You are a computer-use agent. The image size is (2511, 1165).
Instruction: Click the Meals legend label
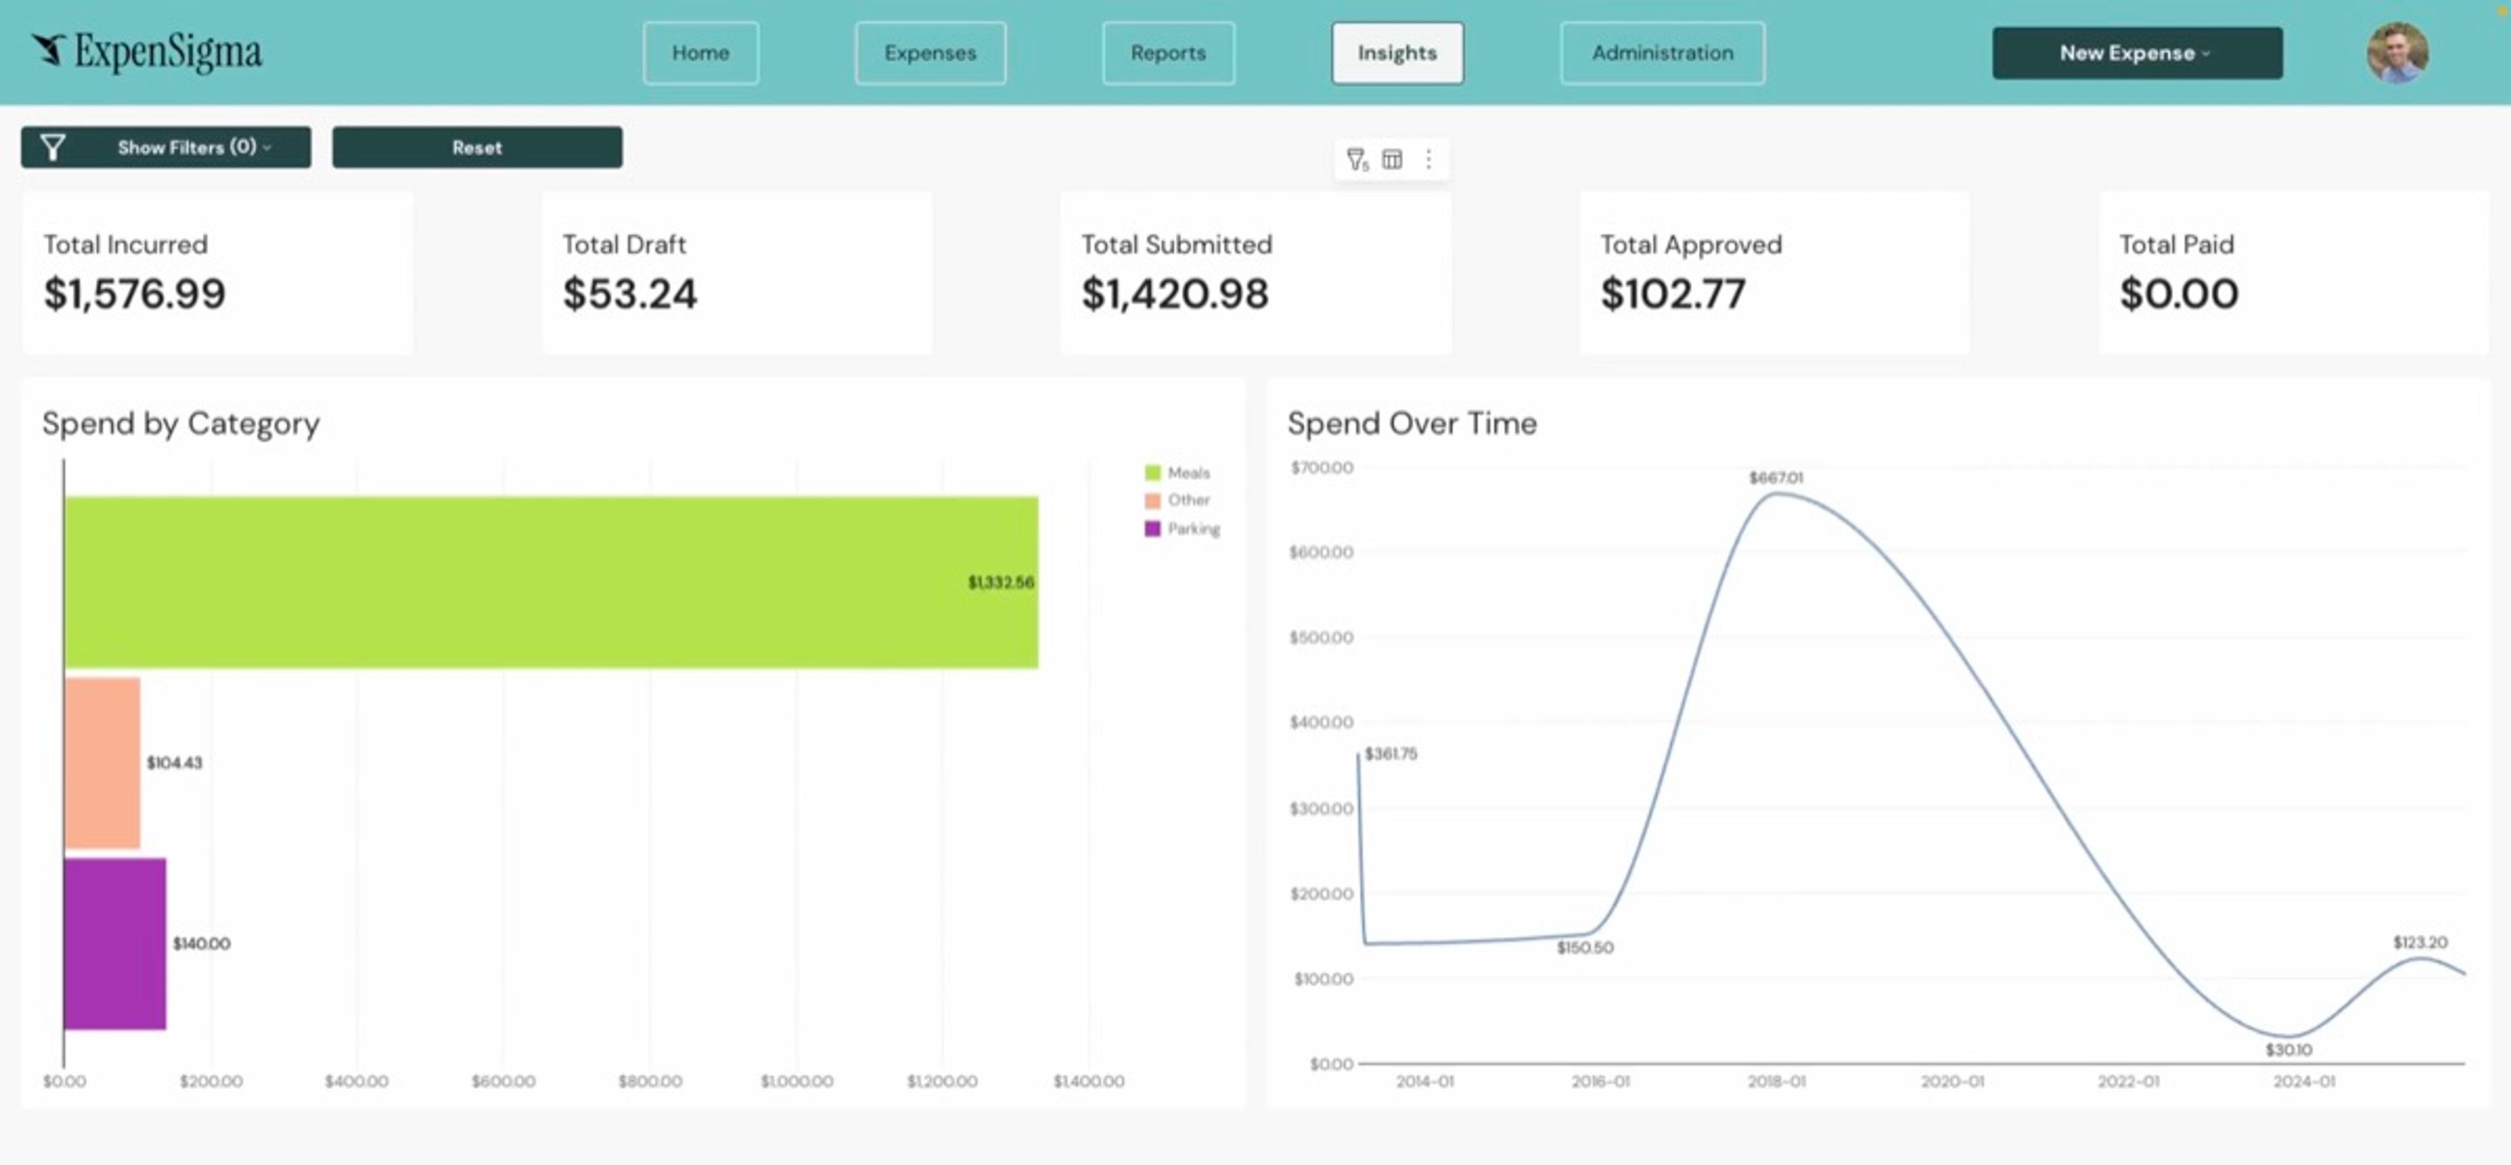click(1188, 473)
